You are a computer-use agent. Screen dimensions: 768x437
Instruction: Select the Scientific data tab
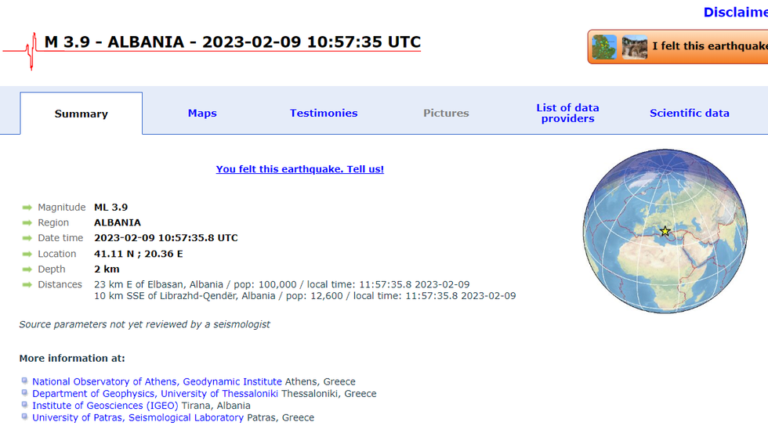pos(689,114)
